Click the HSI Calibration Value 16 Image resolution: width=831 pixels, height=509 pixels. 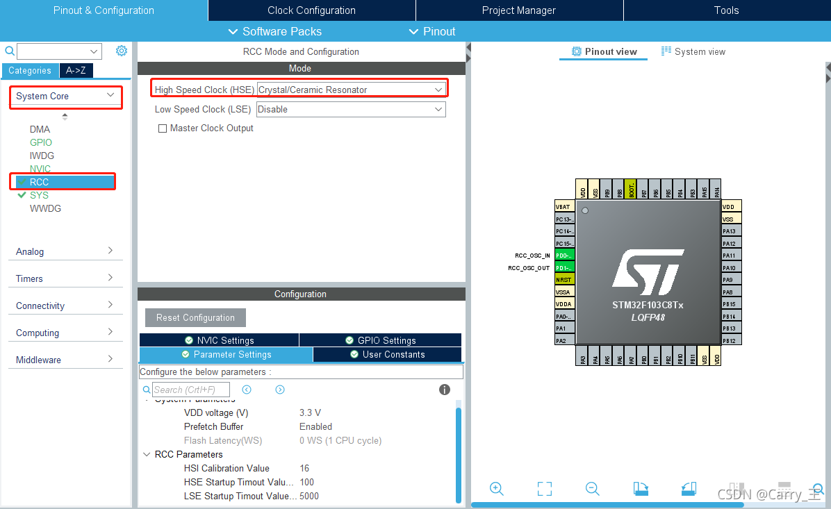click(x=304, y=468)
